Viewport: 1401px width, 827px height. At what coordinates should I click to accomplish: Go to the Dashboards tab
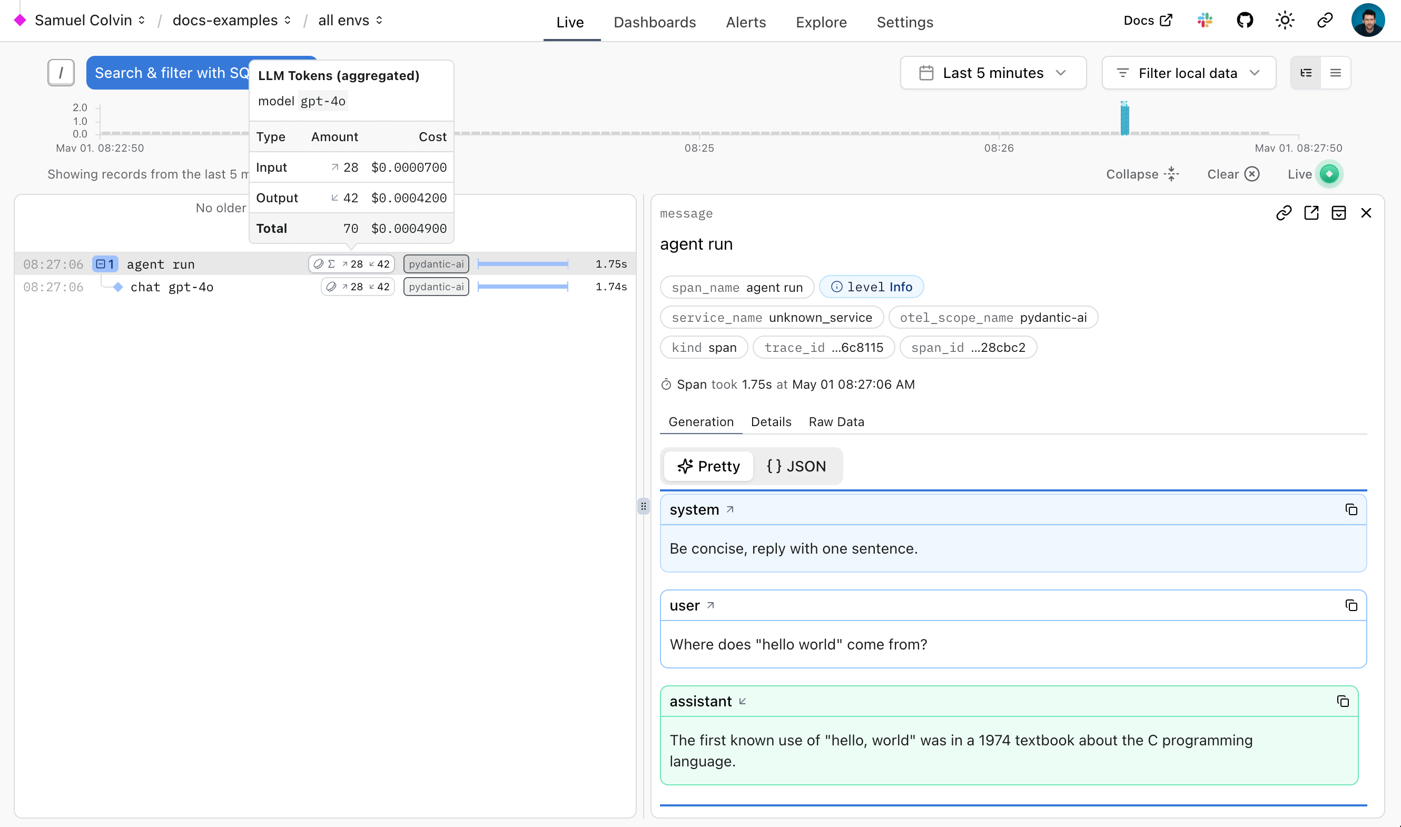tap(655, 22)
